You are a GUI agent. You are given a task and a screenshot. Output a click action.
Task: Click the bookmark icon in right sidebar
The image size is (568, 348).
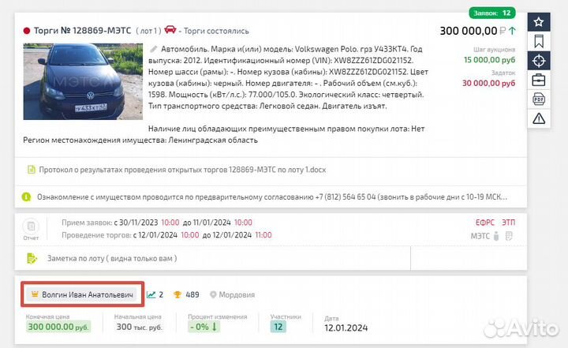coord(539,41)
